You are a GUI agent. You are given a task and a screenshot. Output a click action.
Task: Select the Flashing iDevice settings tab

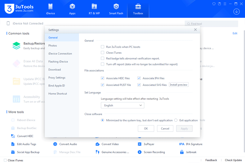coord(58,61)
